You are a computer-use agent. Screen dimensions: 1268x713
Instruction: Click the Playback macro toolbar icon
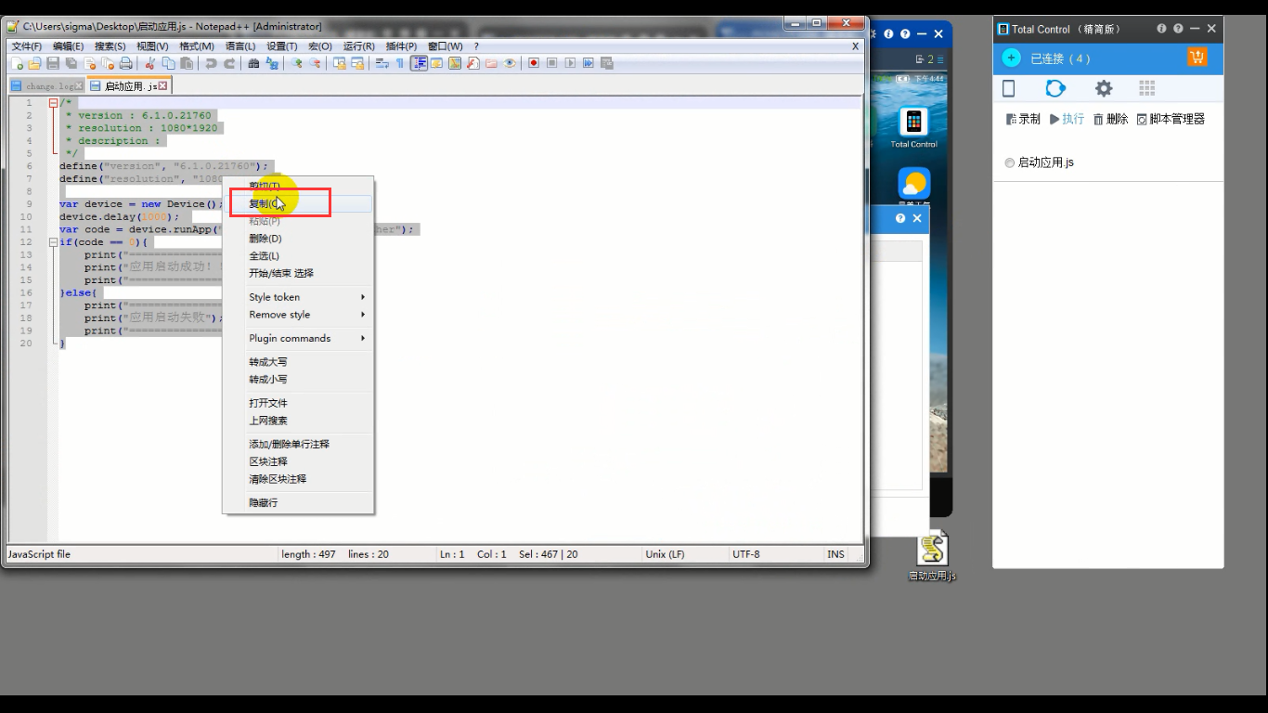[x=571, y=63]
